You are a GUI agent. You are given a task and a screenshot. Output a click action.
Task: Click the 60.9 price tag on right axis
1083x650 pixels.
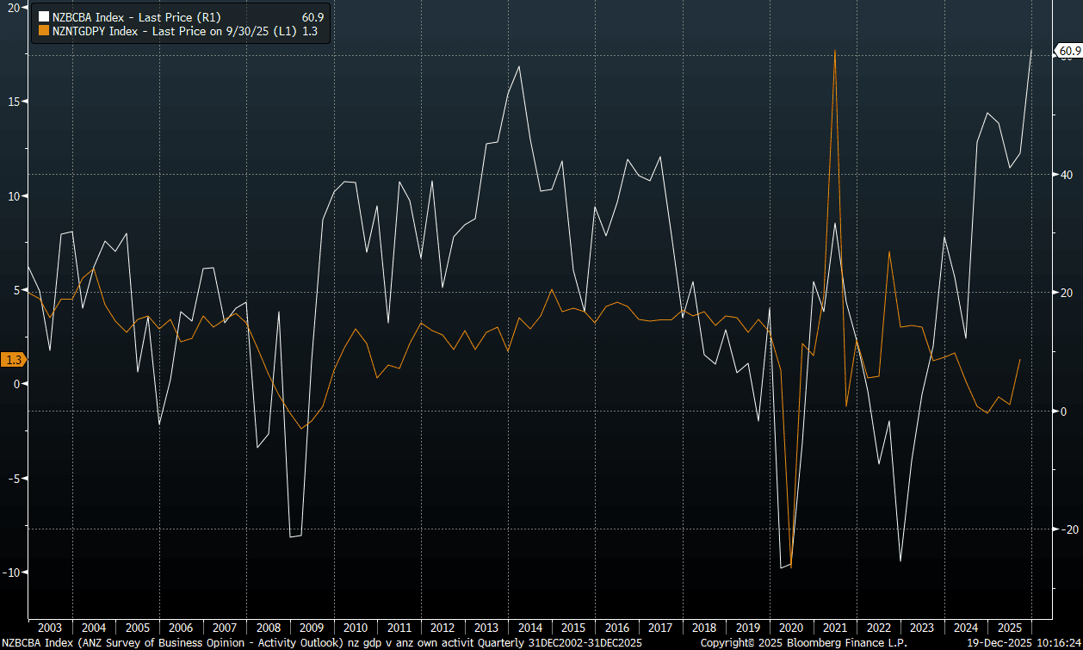tap(1069, 53)
